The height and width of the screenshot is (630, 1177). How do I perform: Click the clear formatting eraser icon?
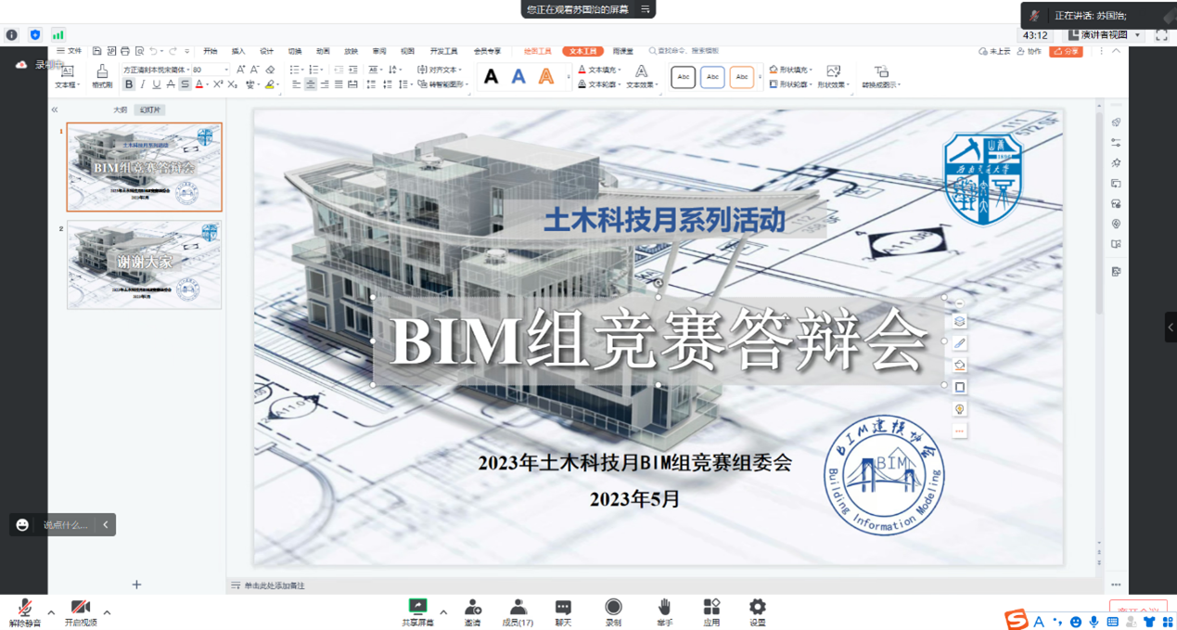[270, 70]
